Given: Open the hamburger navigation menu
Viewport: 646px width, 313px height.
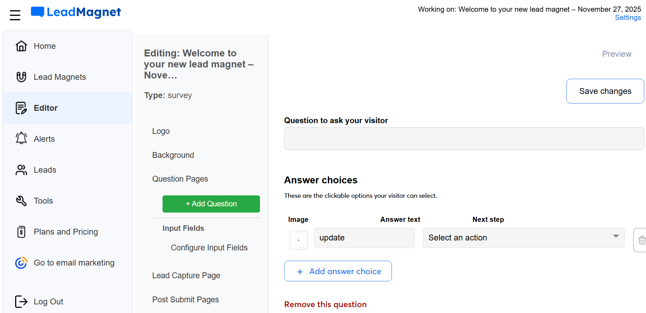Looking at the screenshot, I should click(x=14, y=14).
